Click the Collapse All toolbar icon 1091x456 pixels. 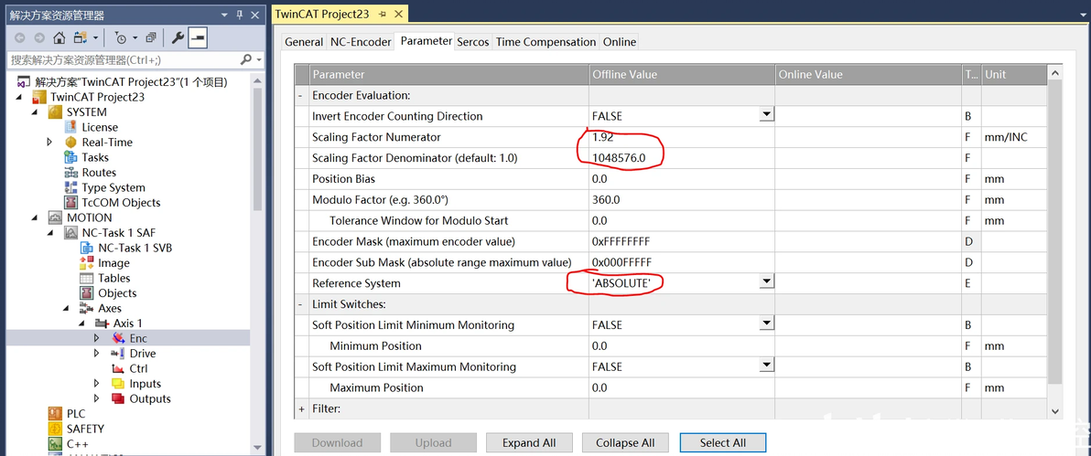point(151,37)
